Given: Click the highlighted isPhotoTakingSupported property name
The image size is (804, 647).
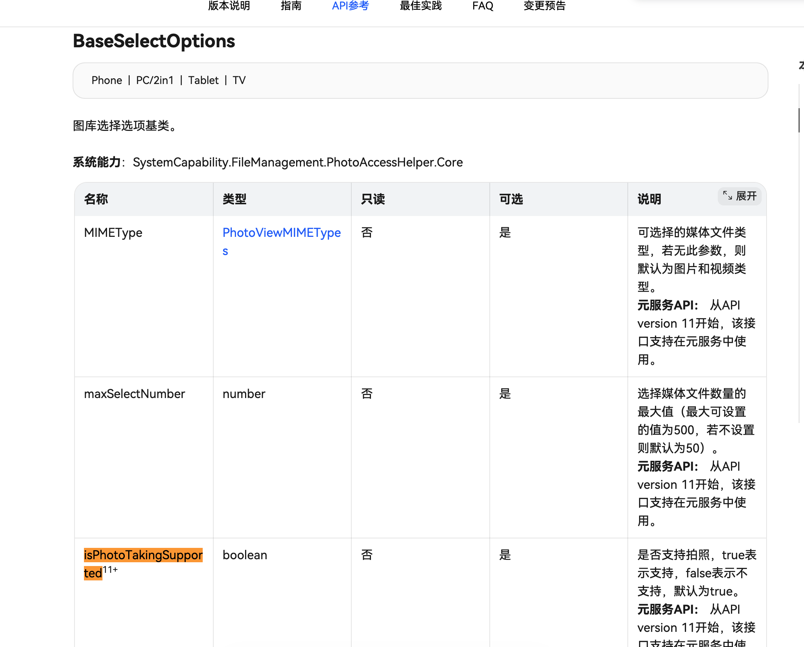Looking at the screenshot, I should click(143, 555).
